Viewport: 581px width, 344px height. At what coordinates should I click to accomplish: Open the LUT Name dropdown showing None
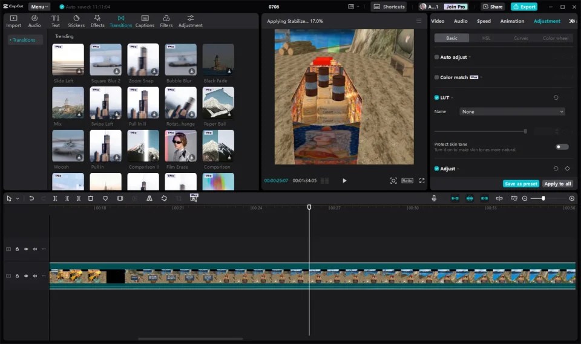(512, 112)
